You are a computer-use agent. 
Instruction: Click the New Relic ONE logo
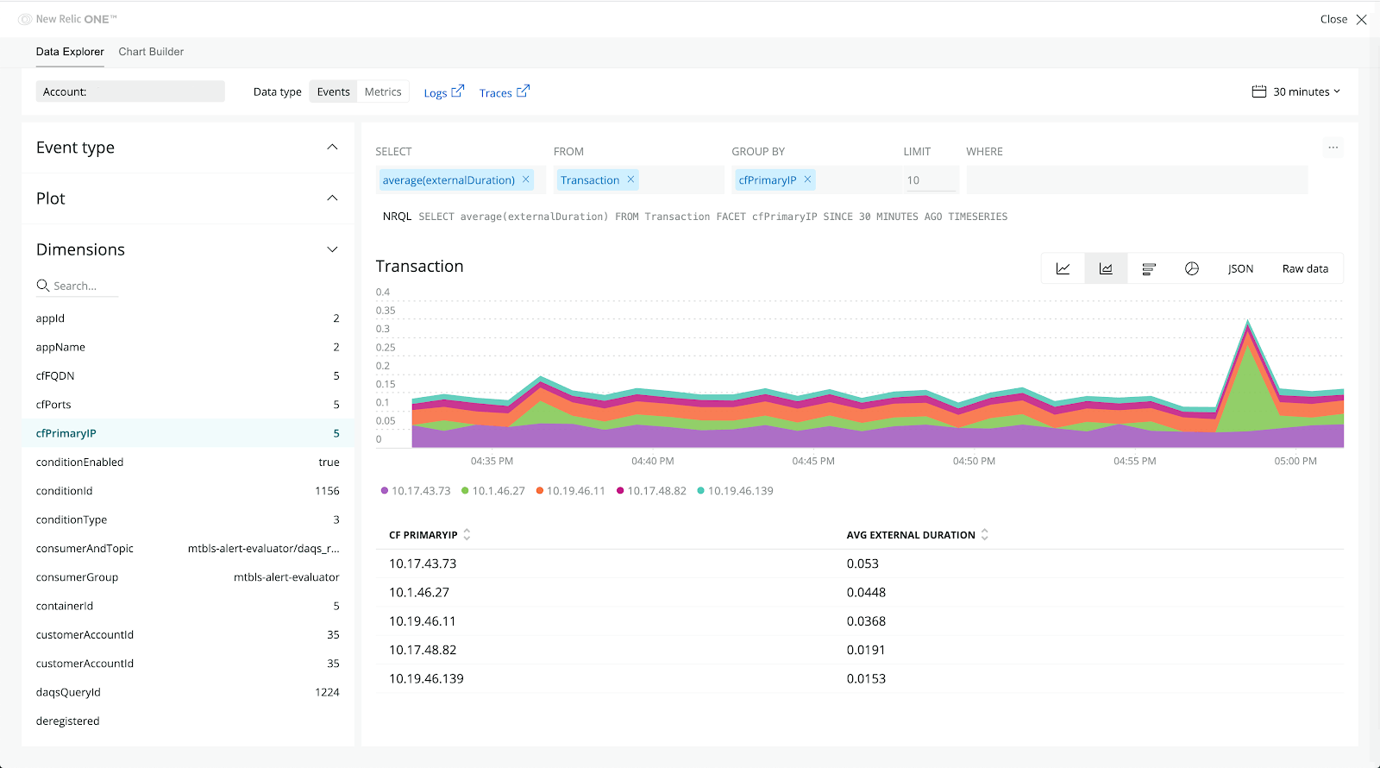(68, 19)
